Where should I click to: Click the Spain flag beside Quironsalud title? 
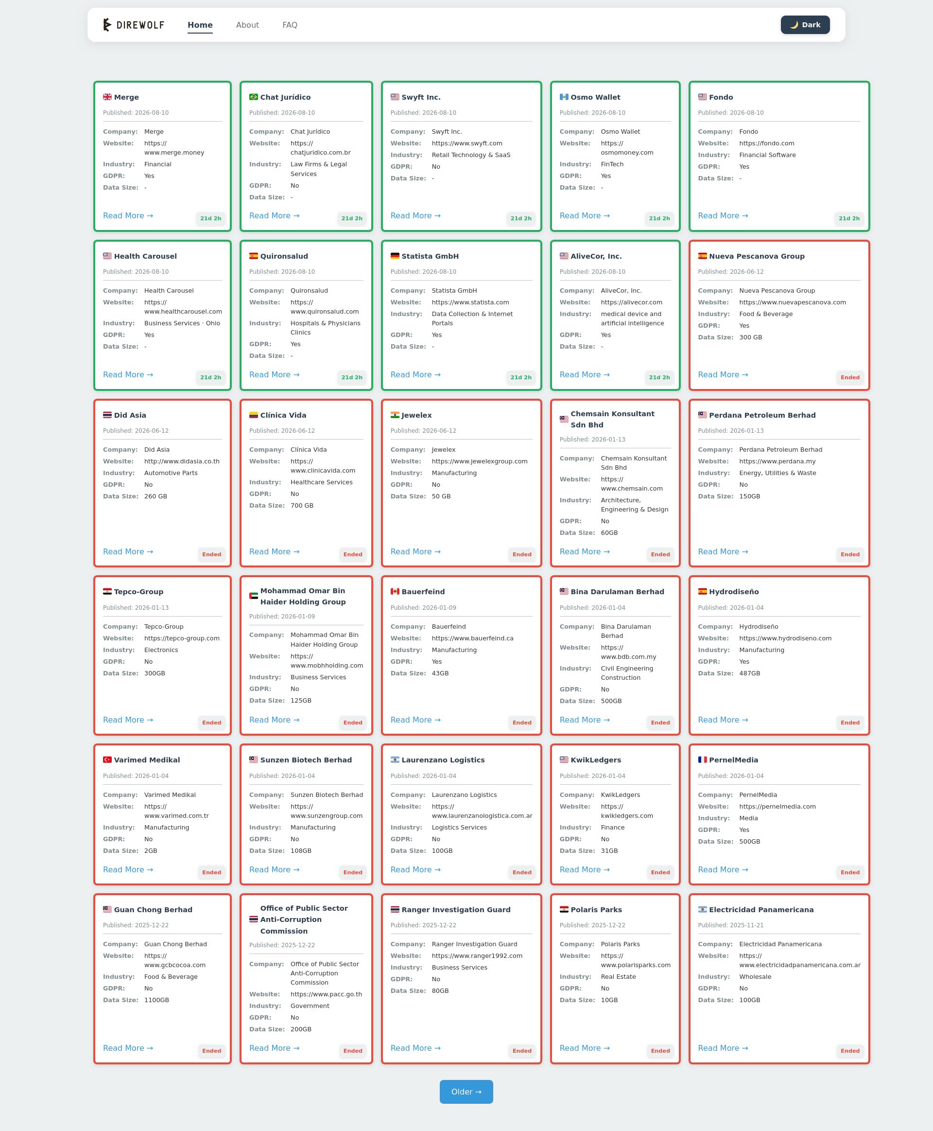click(254, 256)
